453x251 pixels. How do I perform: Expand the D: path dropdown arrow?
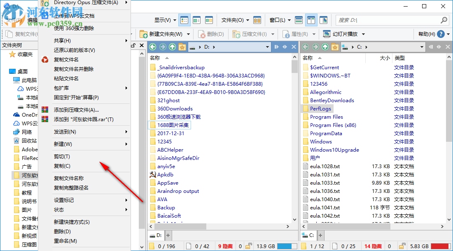267,47
